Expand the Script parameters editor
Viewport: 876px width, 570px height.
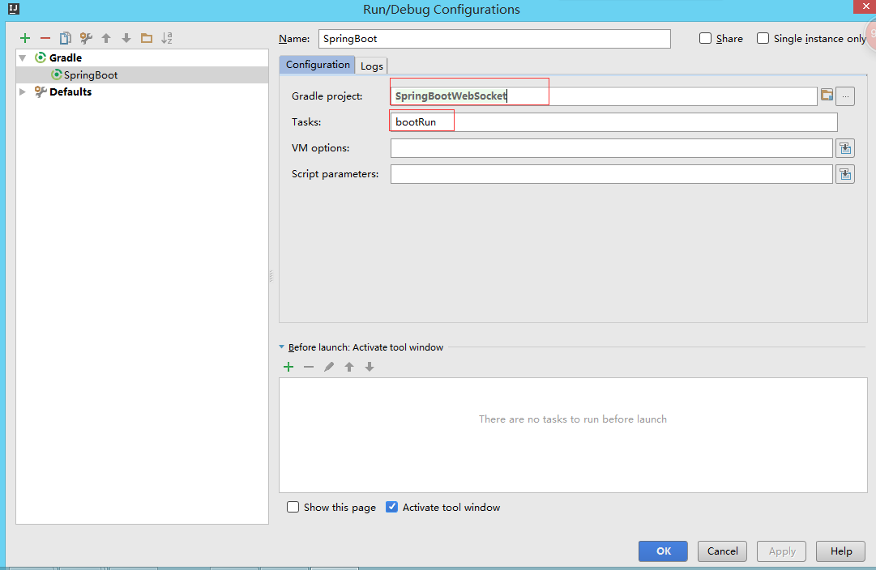click(x=845, y=174)
